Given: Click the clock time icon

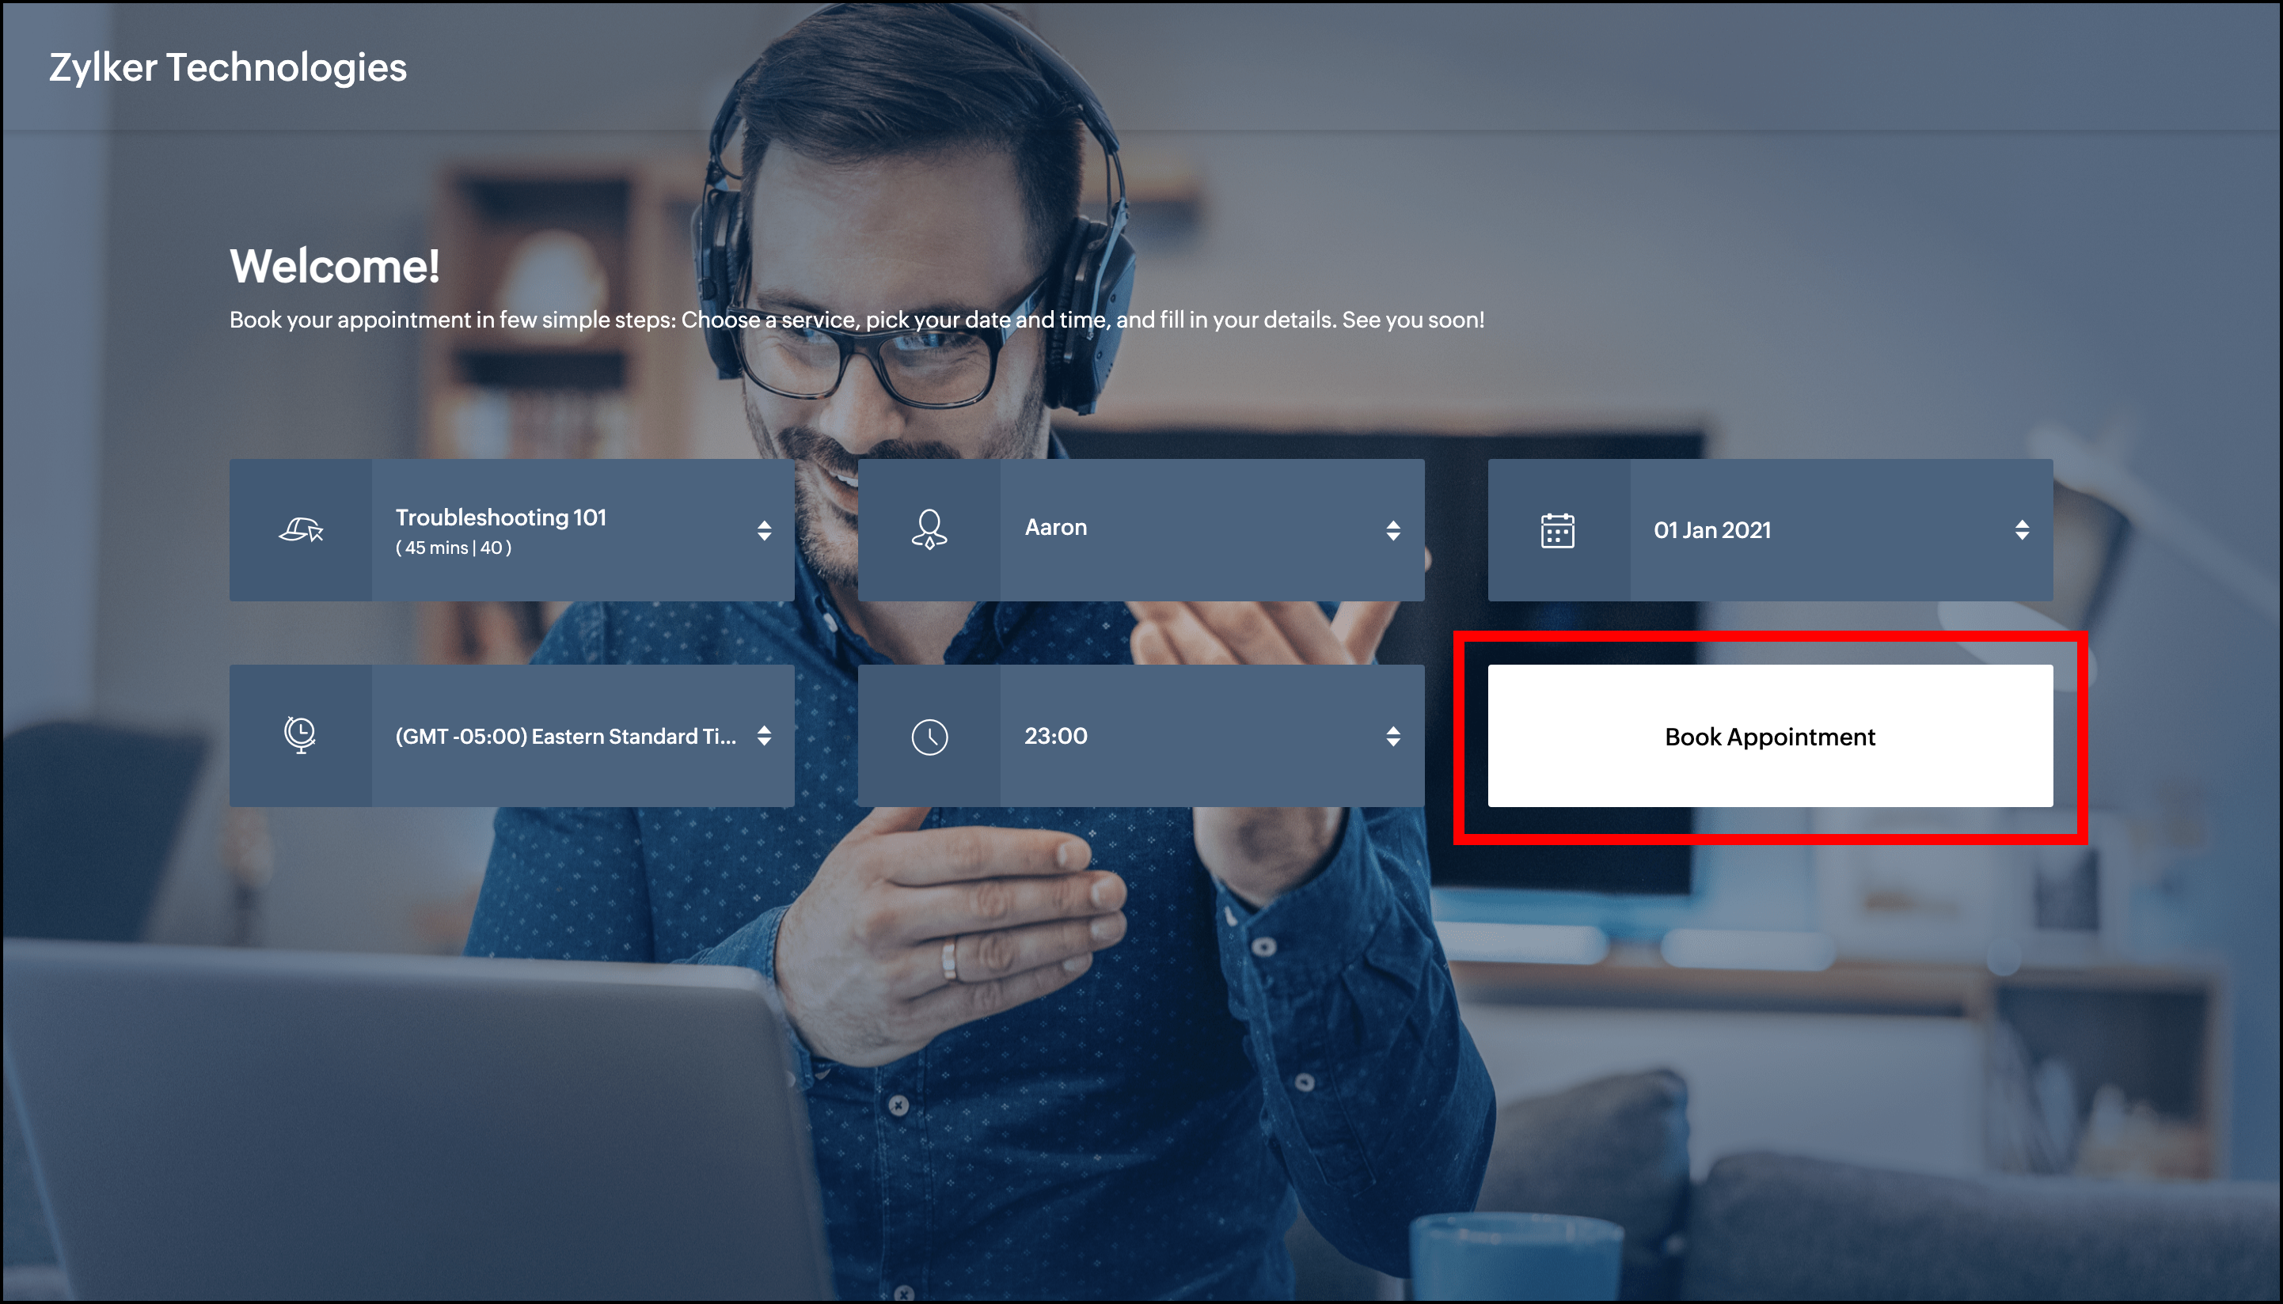Looking at the screenshot, I should (x=929, y=737).
